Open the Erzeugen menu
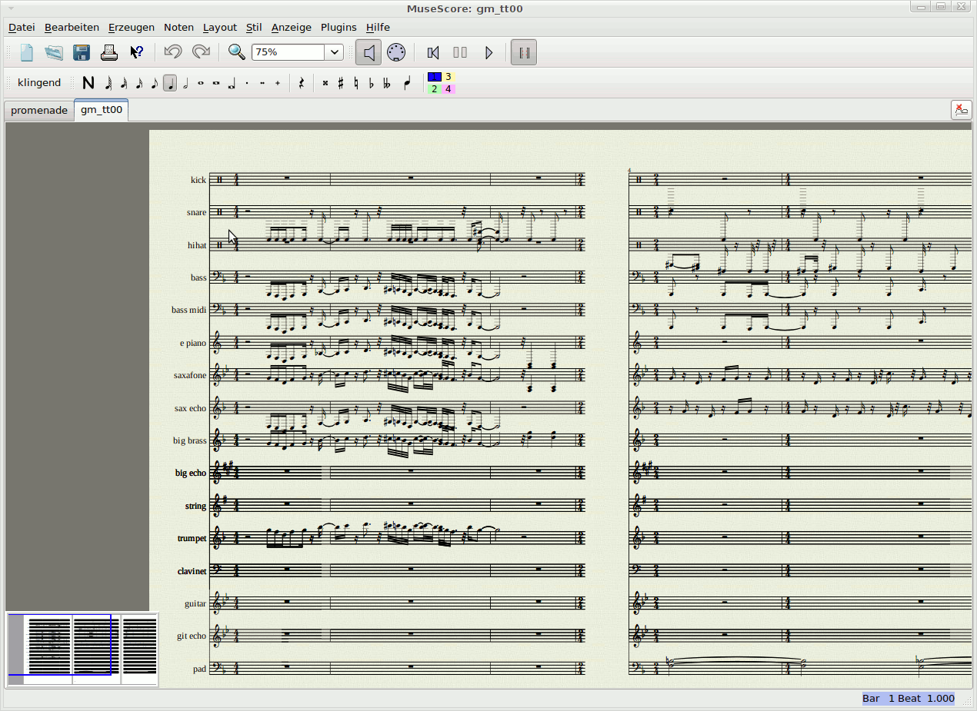Image resolution: width=977 pixels, height=711 pixels. (x=131, y=27)
